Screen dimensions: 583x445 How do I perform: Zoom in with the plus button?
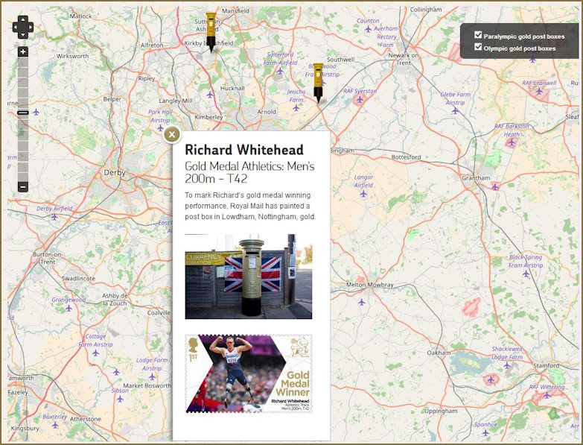[23, 52]
